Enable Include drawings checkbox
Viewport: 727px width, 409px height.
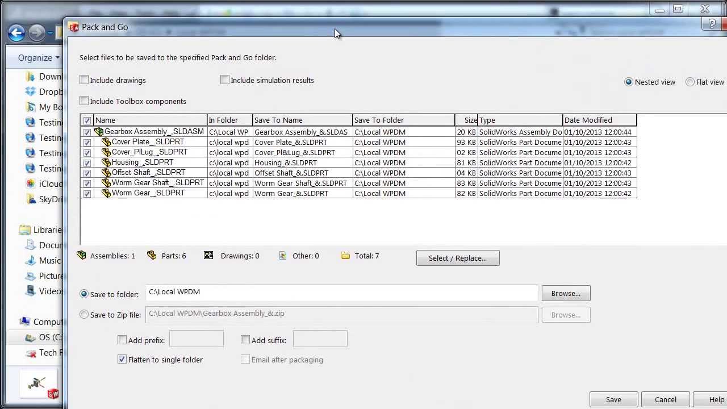pyautogui.click(x=84, y=80)
